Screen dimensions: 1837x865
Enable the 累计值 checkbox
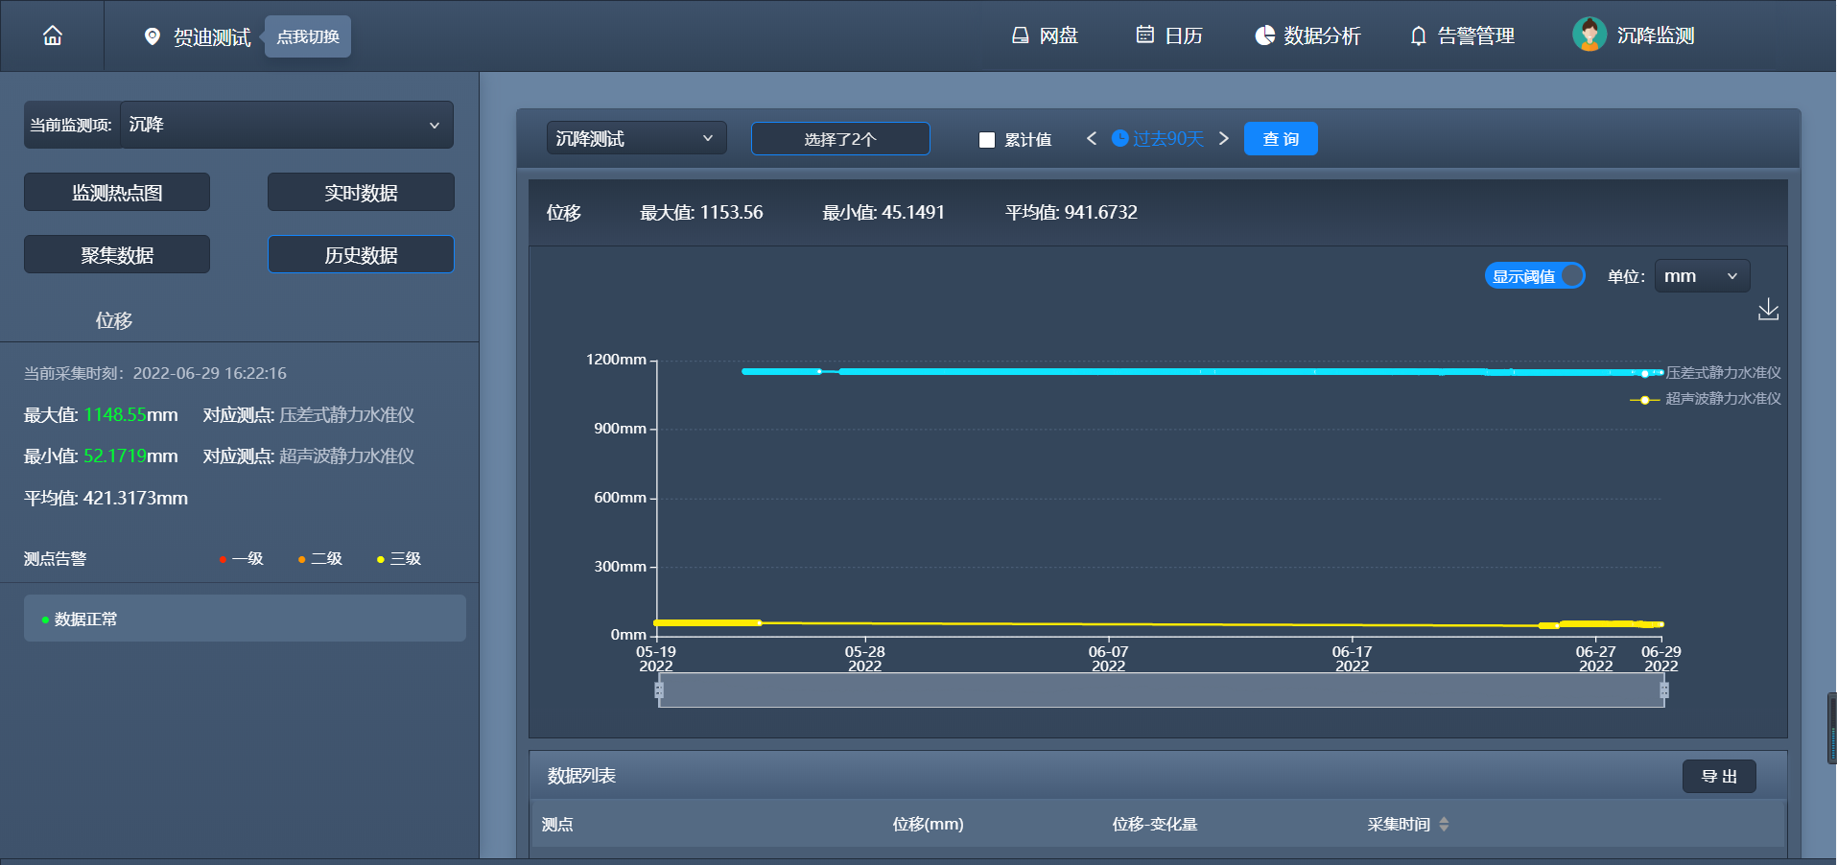[986, 139]
